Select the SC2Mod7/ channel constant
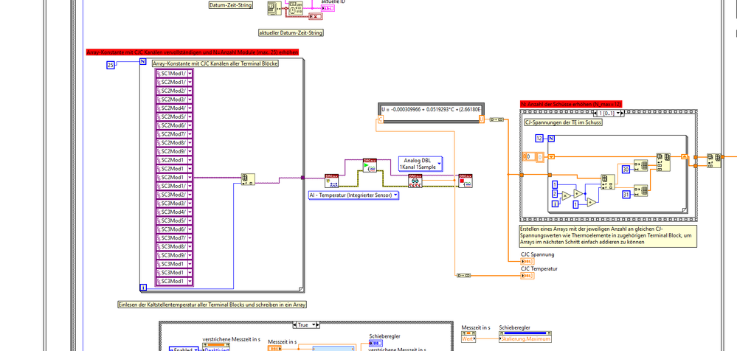The height and width of the screenshot is (351, 737). [x=174, y=134]
